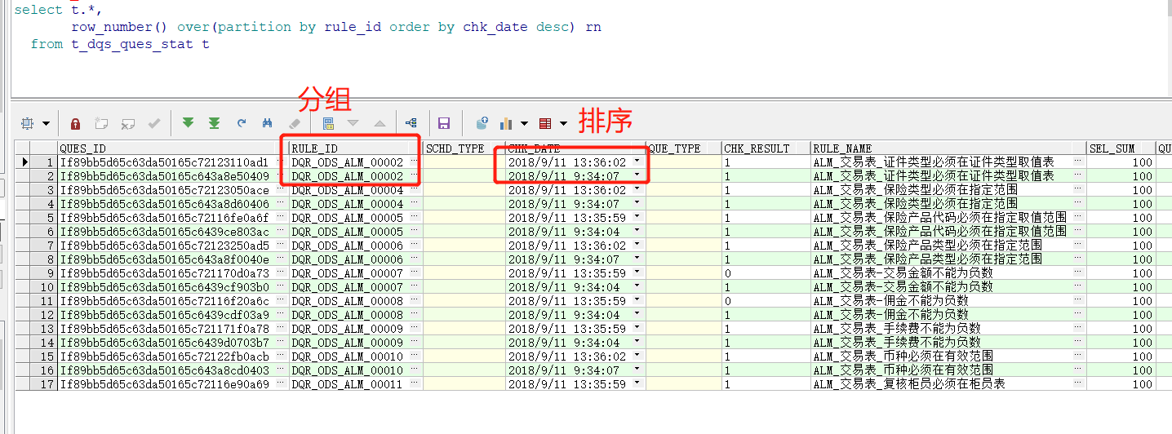
Task: Open the date dropdown in row 2's 9:34:07 cell
Action: (637, 175)
